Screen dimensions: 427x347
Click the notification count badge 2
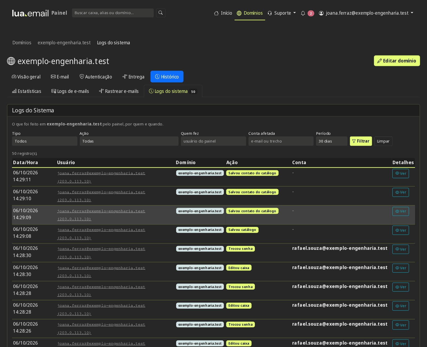[x=311, y=13]
